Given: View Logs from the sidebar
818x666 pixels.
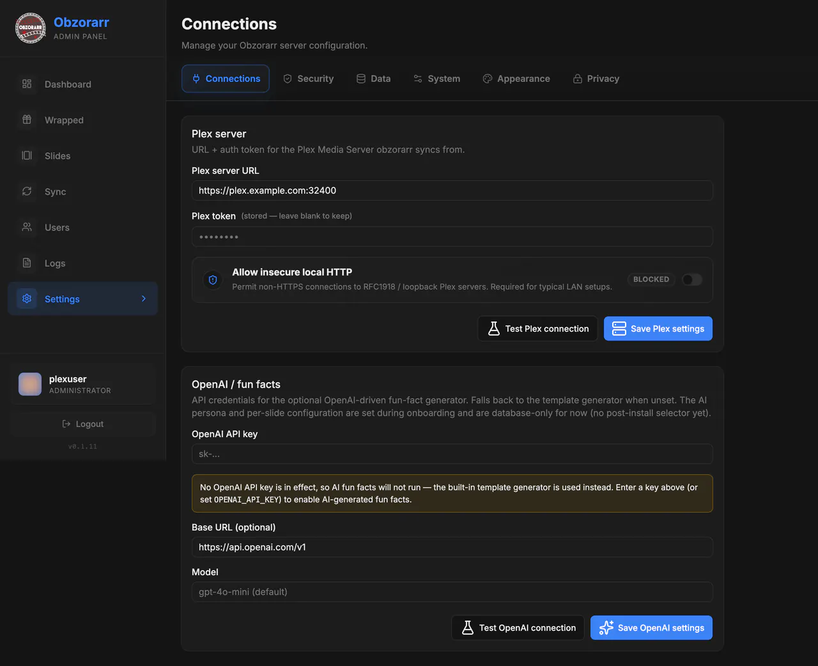Looking at the screenshot, I should (x=82, y=263).
